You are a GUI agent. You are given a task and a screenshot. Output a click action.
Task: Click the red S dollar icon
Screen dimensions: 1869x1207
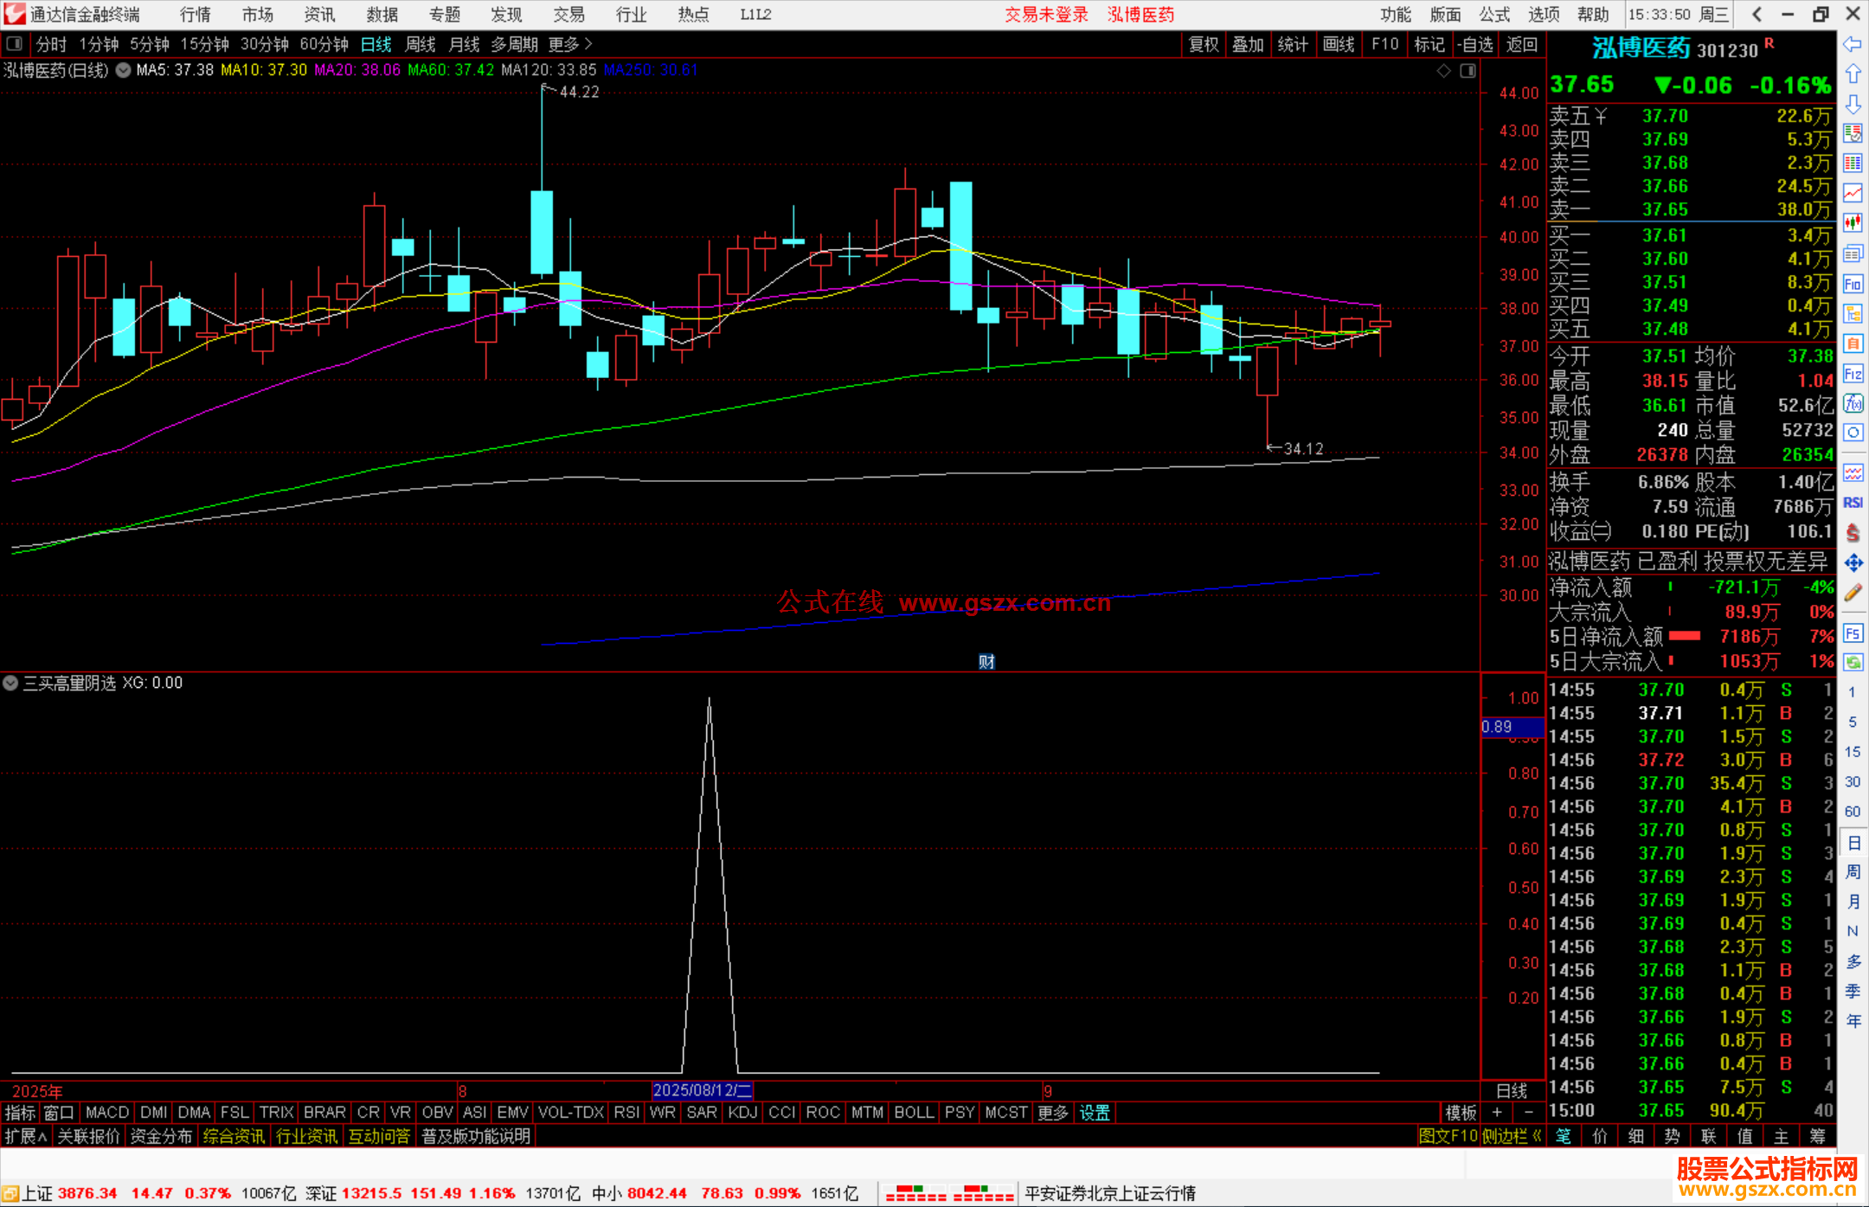tap(1853, 533)
